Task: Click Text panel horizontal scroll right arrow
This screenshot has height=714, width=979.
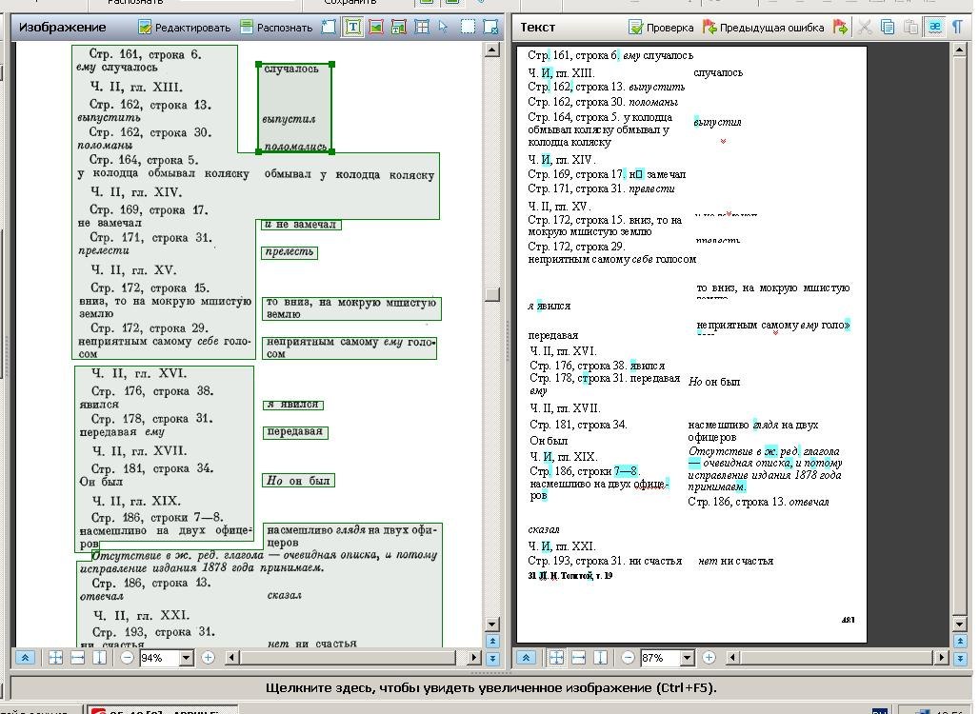Action: click(x=942, y=657)
